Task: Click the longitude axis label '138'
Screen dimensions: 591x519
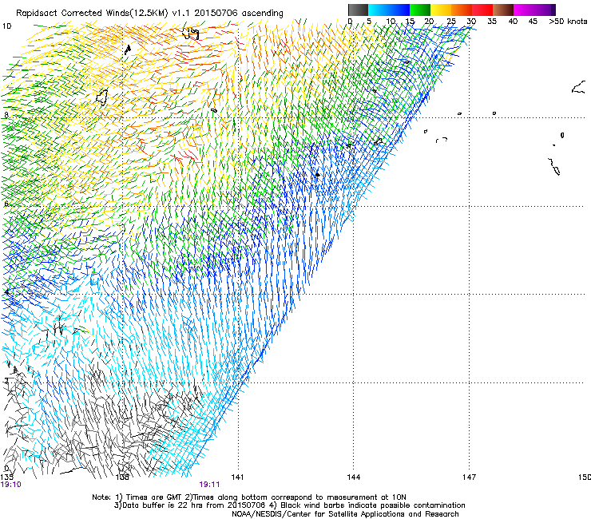Action: point(122,477)
